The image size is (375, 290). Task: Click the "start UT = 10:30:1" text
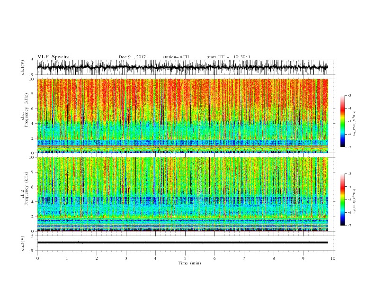click(x=229, y=57)
